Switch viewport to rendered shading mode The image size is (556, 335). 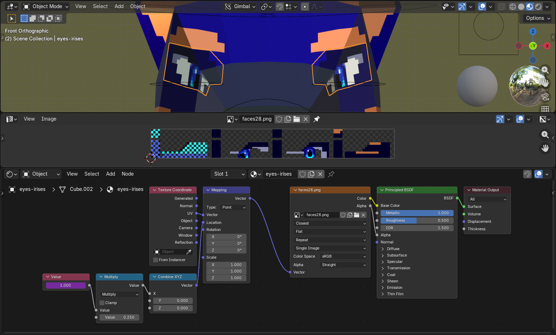point(538,6)
